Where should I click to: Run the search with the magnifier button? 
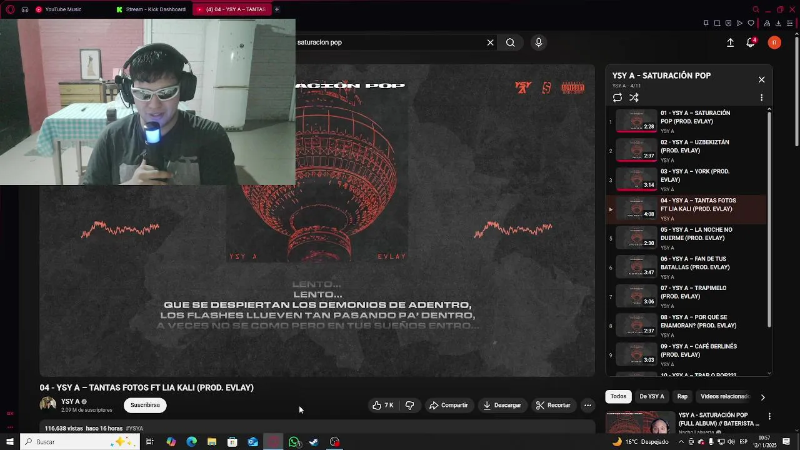(x=511, y=42)
